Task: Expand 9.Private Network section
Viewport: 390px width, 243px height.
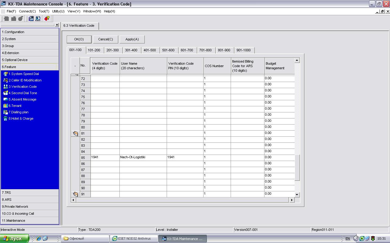Action: [30, 207]
